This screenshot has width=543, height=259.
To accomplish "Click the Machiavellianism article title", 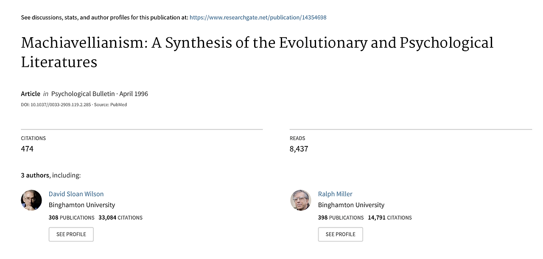I will [257, 52].
